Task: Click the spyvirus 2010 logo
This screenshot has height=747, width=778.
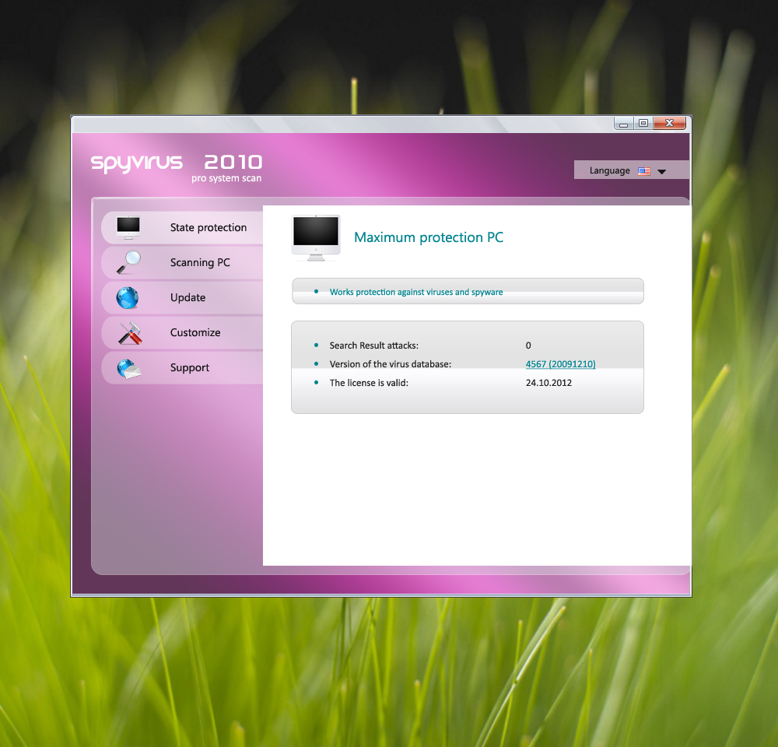Action: click(176, 163)
